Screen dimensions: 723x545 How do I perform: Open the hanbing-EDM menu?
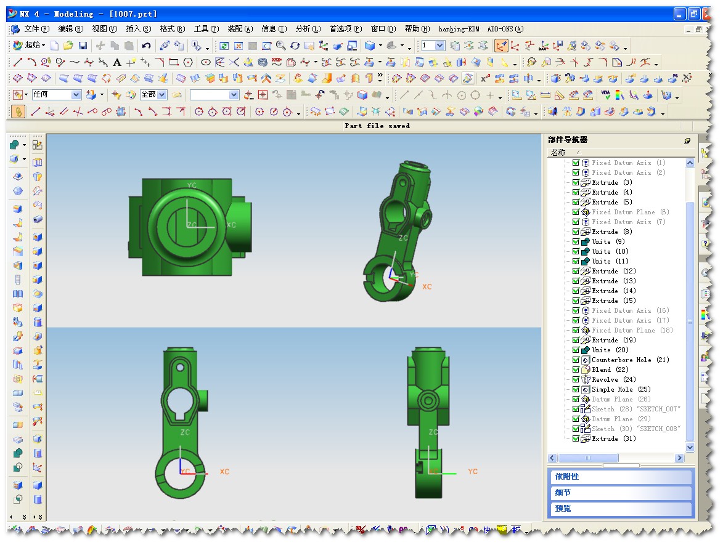[459, 29]
